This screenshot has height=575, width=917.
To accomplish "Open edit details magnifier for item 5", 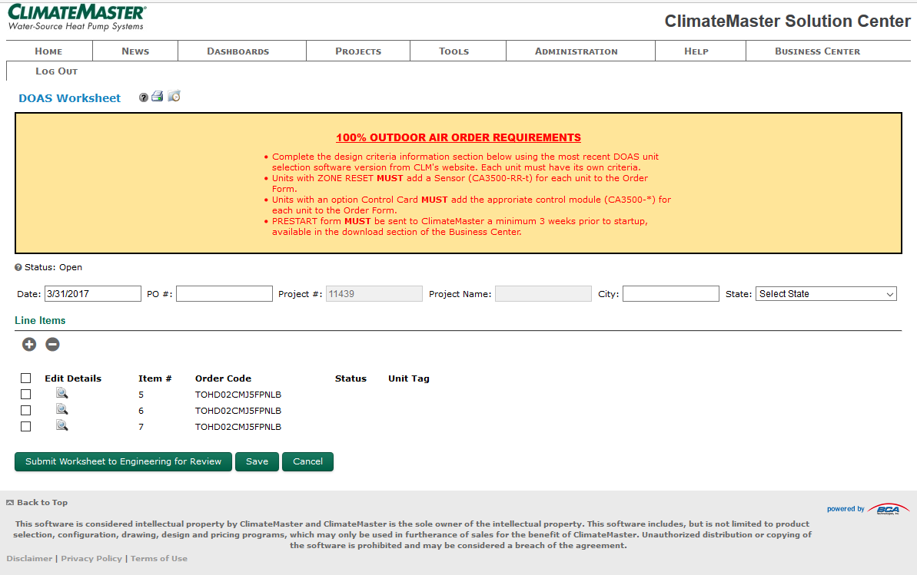I will (62, 393).
